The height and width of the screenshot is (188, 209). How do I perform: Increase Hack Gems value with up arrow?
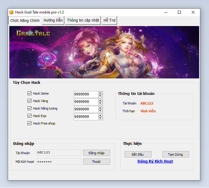click(x=100, y=93)
